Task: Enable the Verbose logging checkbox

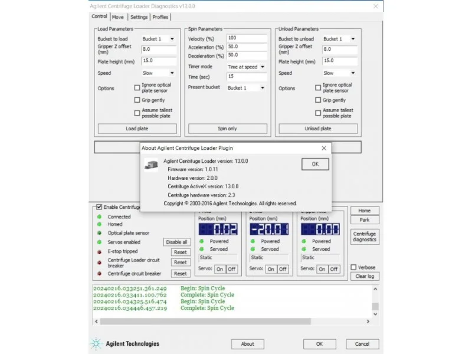Action: point(353,267)
